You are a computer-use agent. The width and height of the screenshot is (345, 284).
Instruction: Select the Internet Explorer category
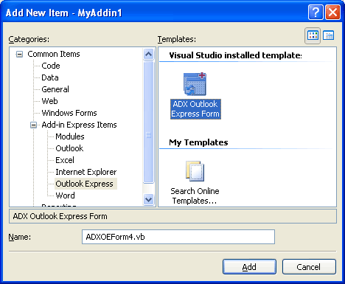pos(86,172)
